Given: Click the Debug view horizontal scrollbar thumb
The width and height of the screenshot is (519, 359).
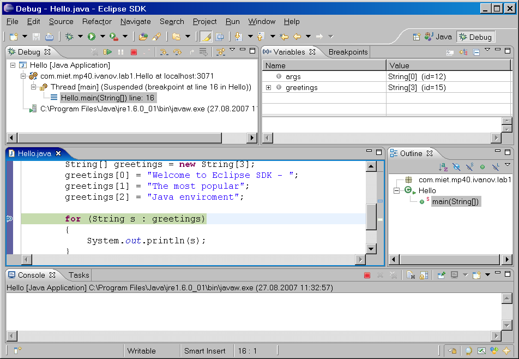Looking at the screenshot, I should 119,138.
